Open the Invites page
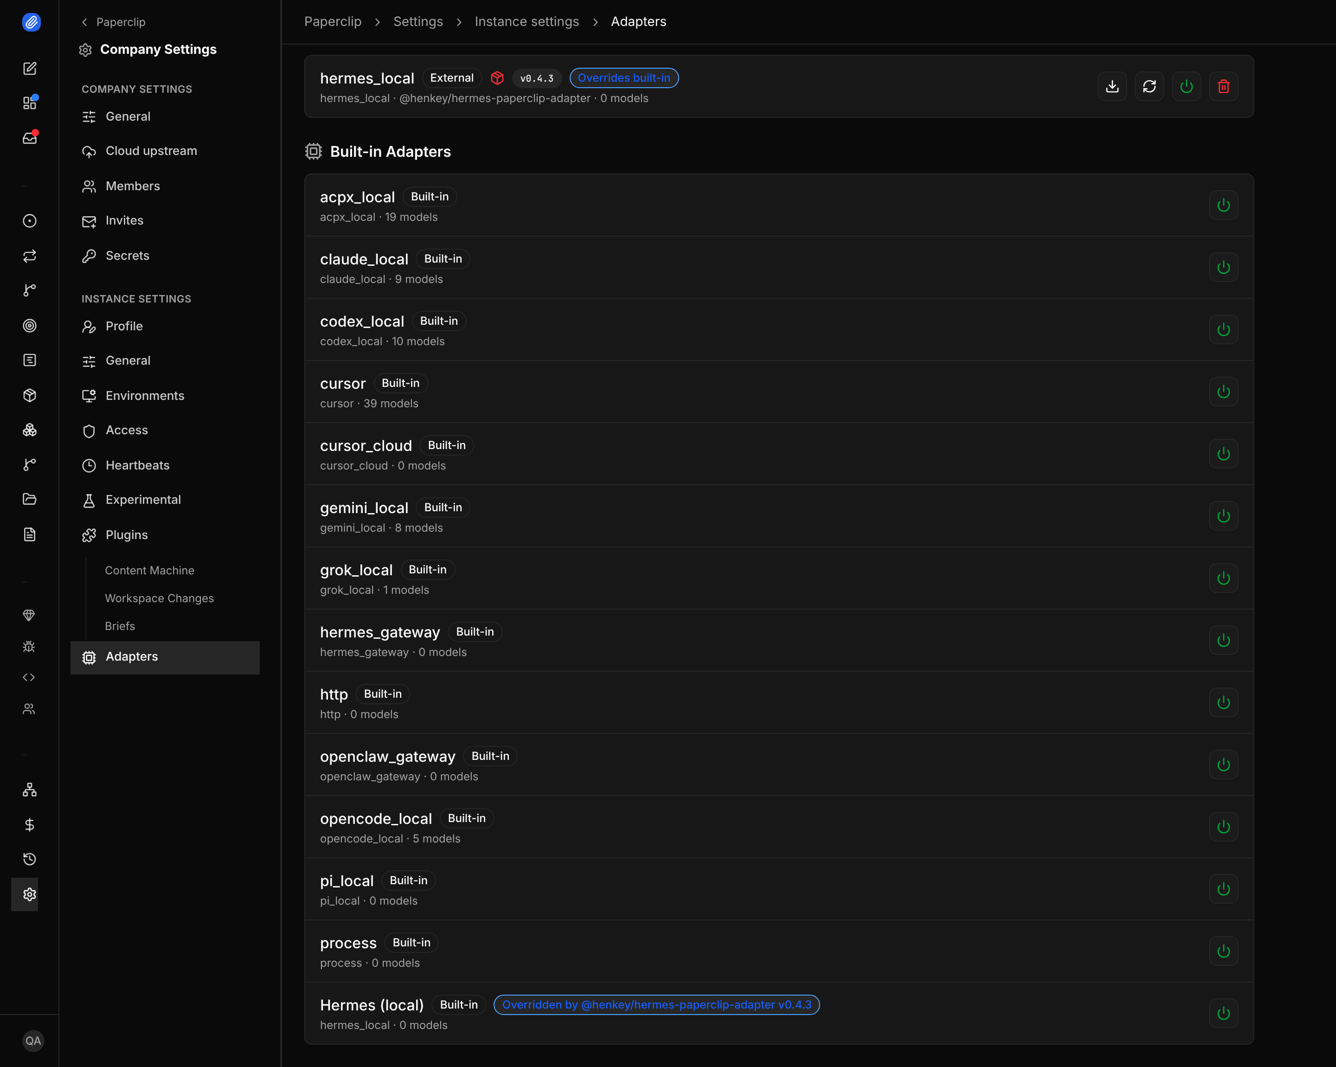The width and height of the screenshot is (1336, 1067). [x=165, y=220]
